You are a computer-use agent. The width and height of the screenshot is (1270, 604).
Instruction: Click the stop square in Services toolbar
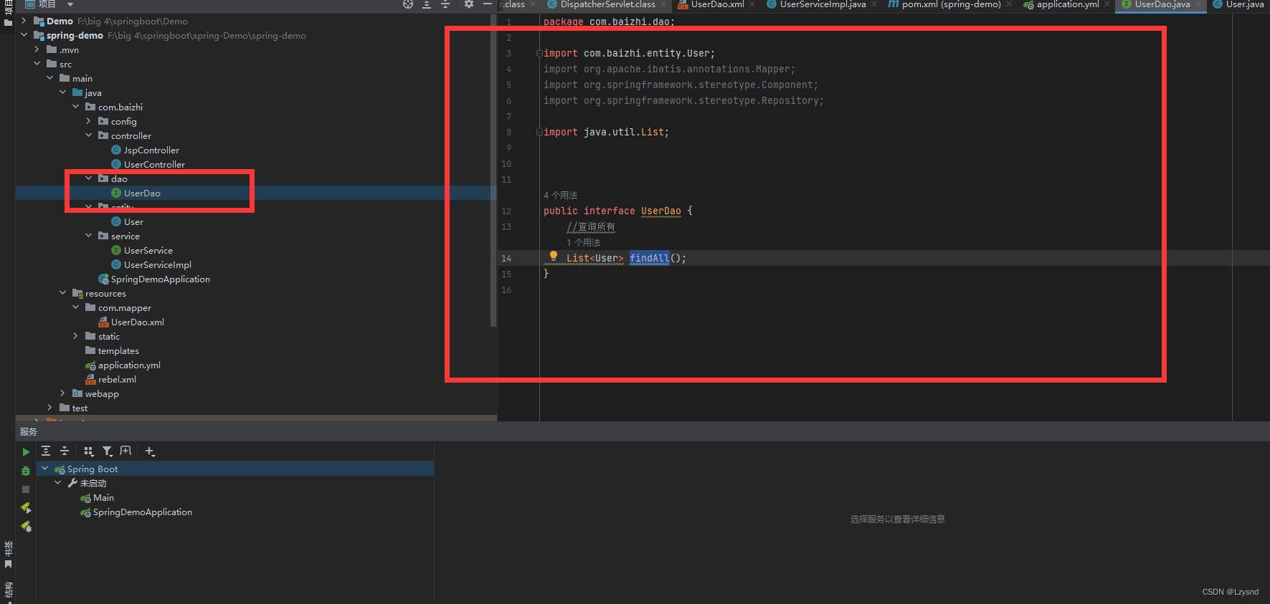(x=26, y=489)
